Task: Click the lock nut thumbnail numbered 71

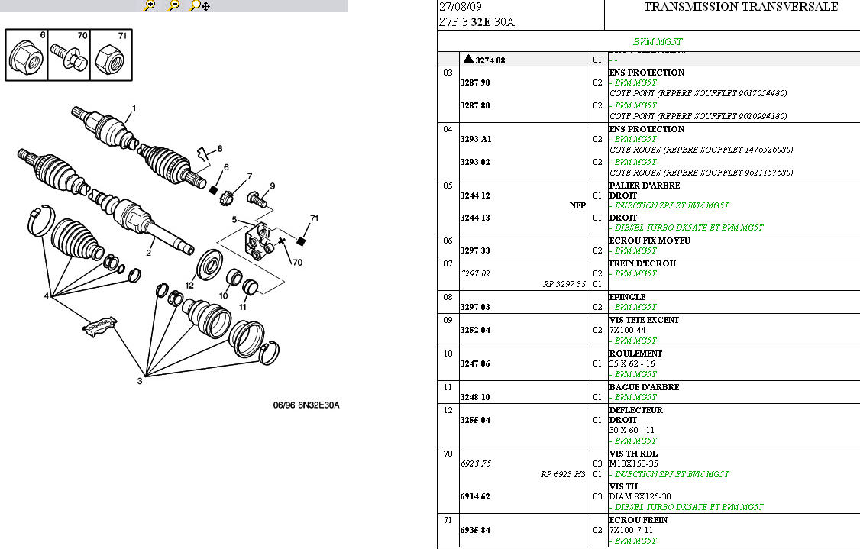Action: point(111,56)
